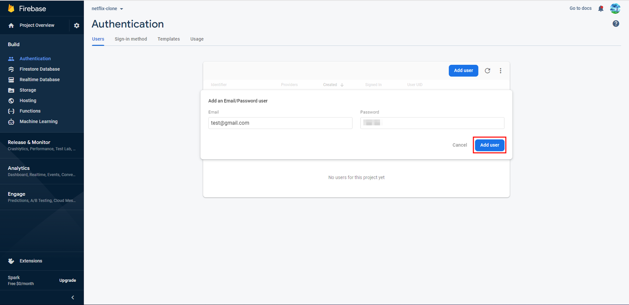
Task: Click the Identifier column header
Action: pos(219,85)
